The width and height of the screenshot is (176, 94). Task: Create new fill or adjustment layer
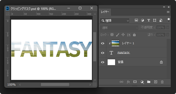click(142, 82)
